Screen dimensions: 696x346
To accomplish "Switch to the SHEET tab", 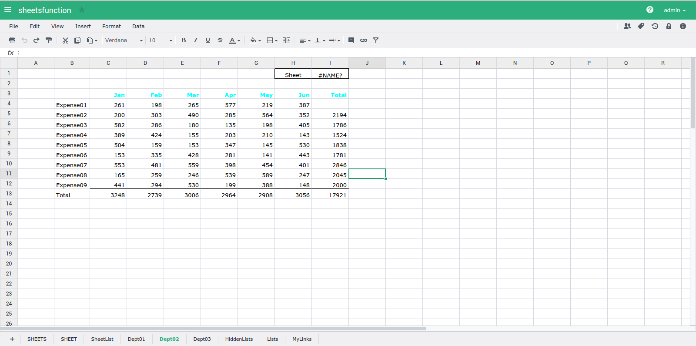I will (x=69, y=339).
